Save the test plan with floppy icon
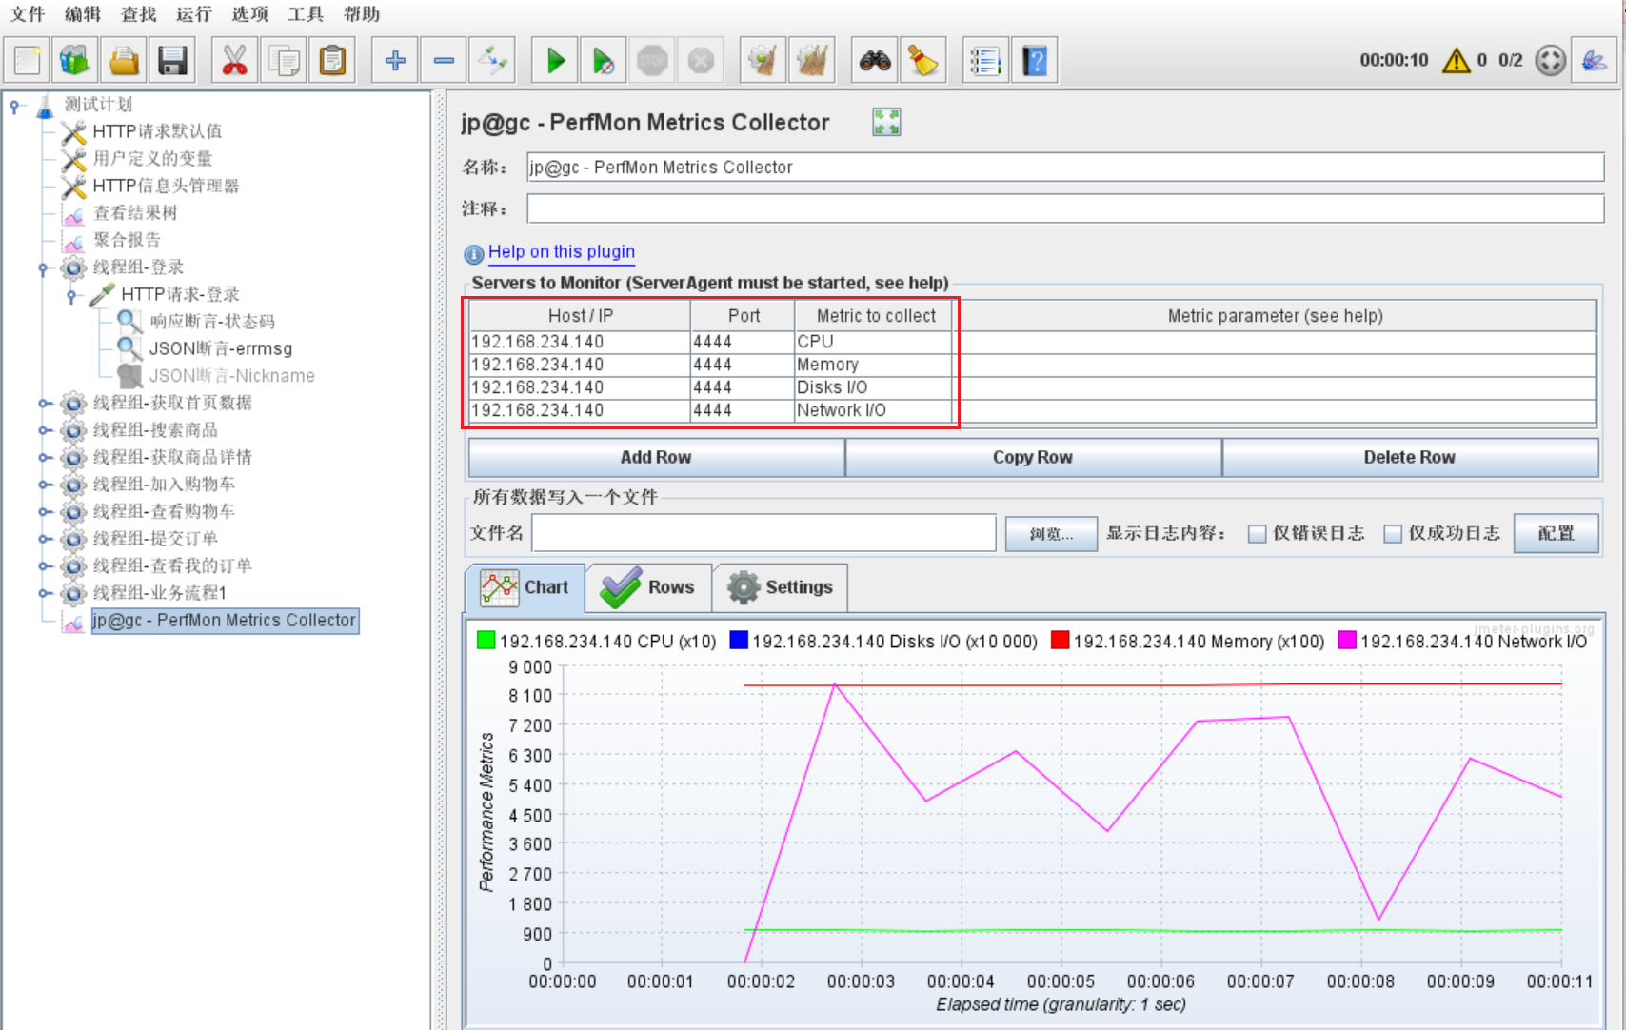Image resolution: width=1626 pixels, height=1030 pixels. click(x=172, y=61)
